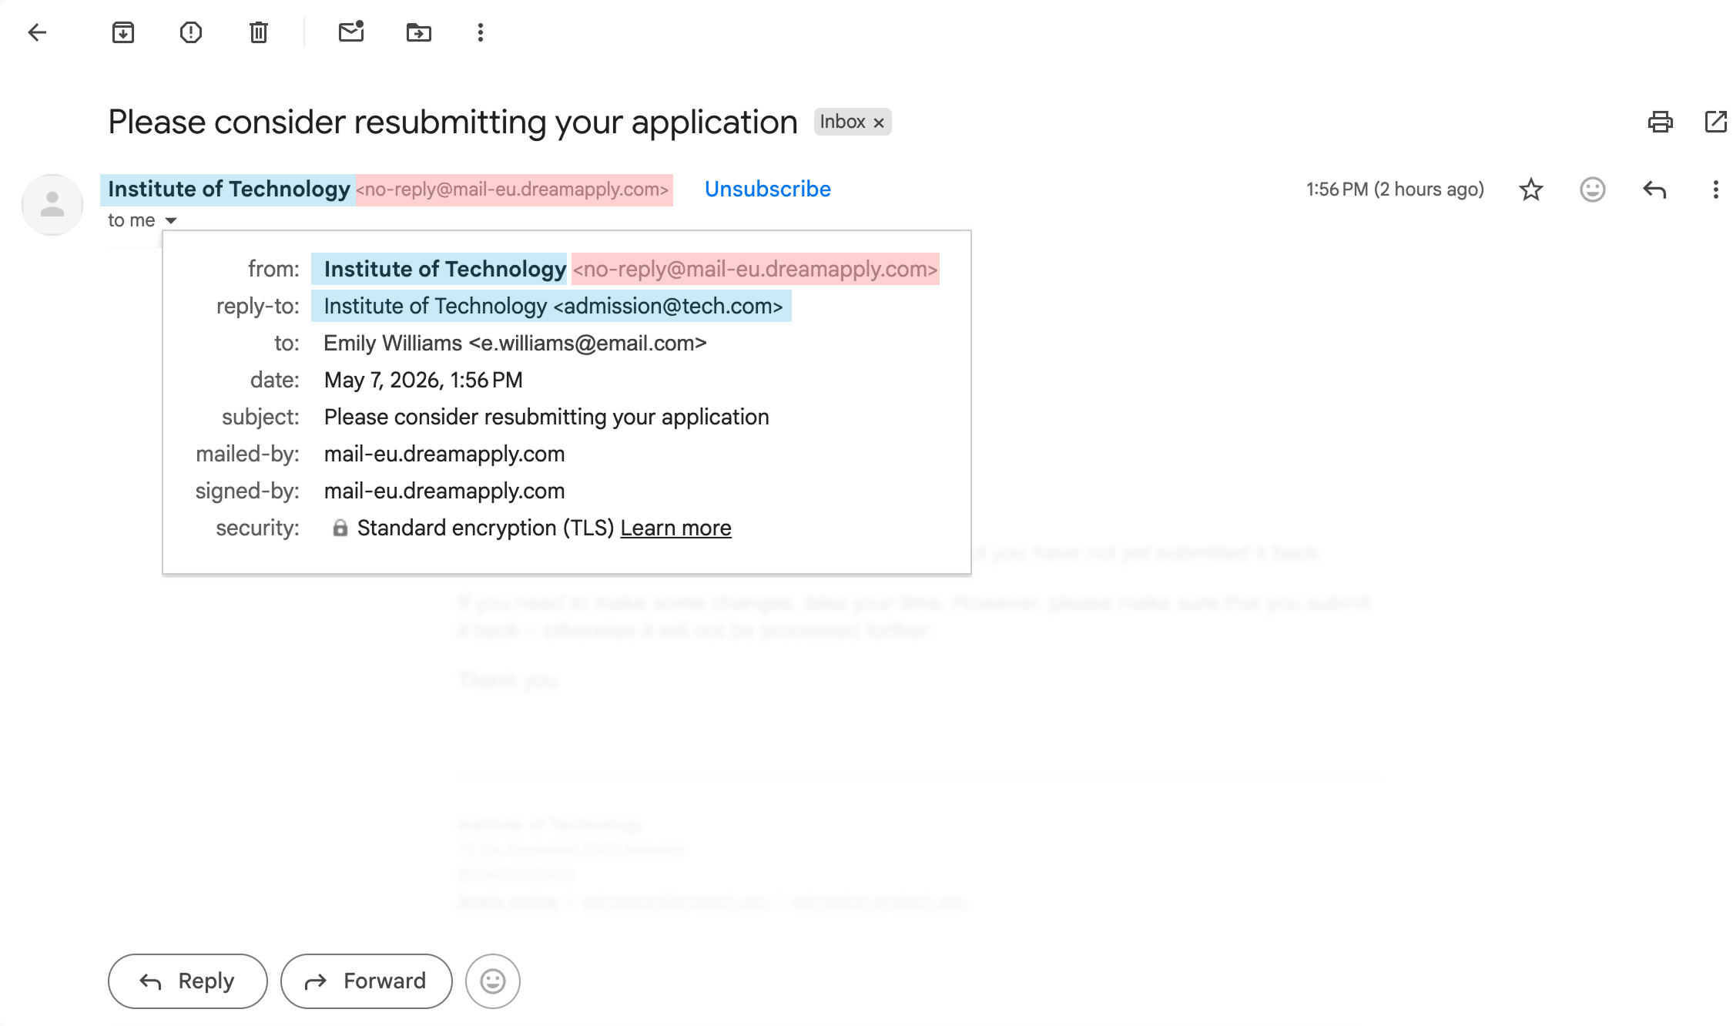This screenshot has height=1026, width=1733.
Task: Select Institute of Technology in from row
Action: point(444,269)
